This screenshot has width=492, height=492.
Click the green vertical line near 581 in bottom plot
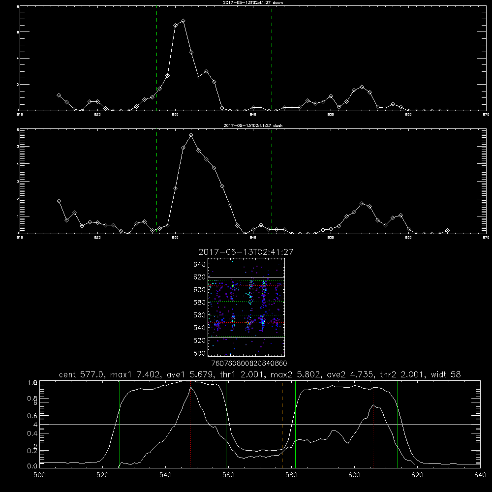295,424
